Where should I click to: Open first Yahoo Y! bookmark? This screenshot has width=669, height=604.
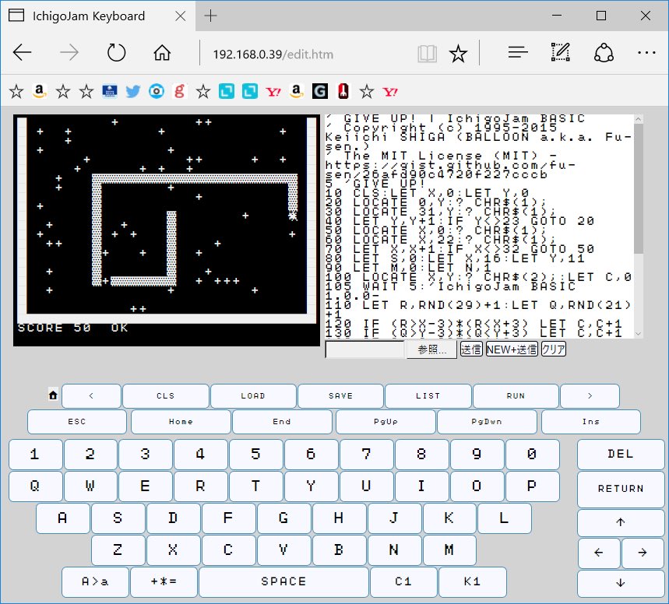click(x=273, y=92)
